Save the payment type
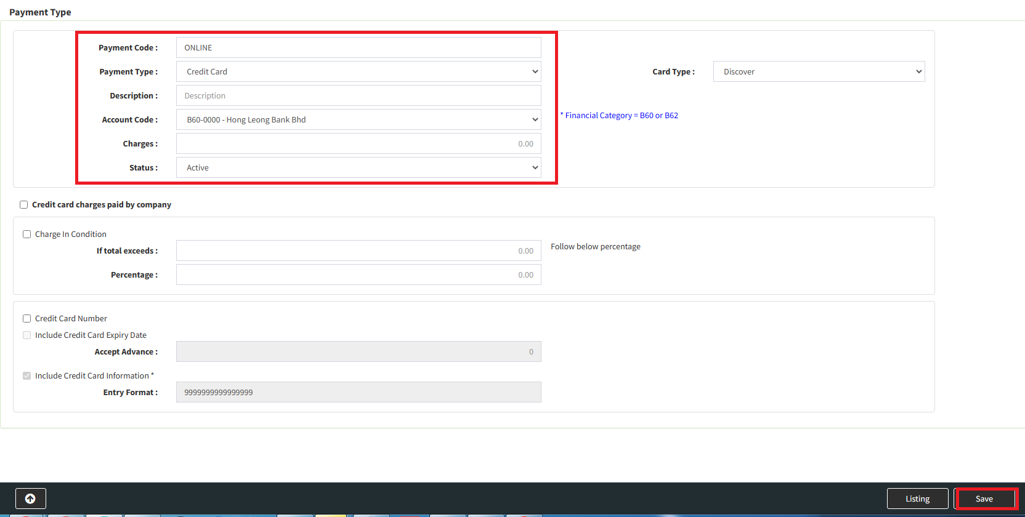The width and height of the screenshot is (1025, 517). (x=984, y=499)
